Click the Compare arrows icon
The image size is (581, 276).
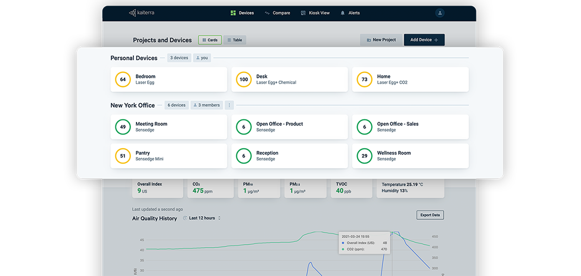click(267, 13)
